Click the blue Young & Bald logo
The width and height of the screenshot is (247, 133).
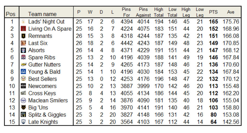point(23,72)
